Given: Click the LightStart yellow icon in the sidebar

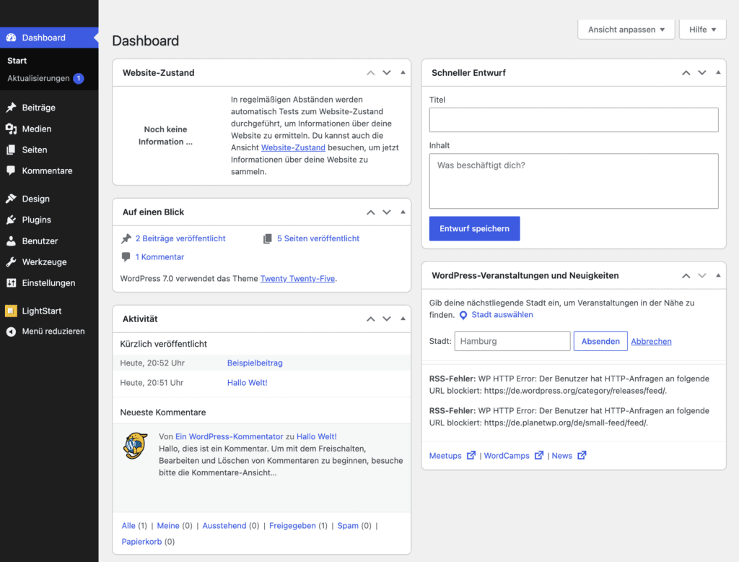Looking at the screenshot, I should click(11, 311).
